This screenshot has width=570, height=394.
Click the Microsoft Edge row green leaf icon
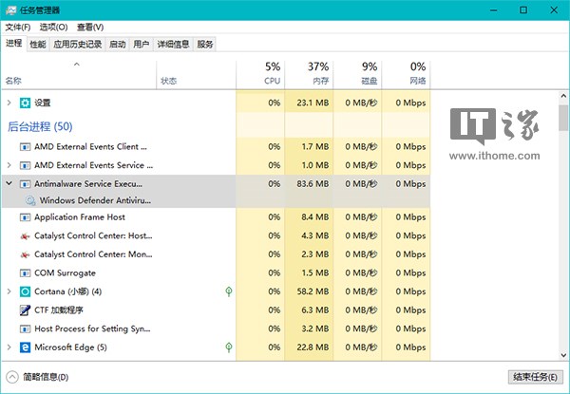(229, 347)
